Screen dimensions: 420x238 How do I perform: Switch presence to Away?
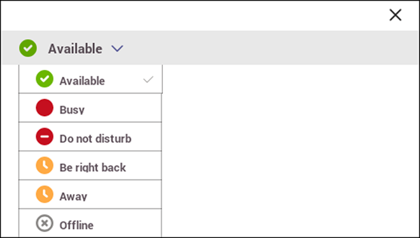(90, 195)
